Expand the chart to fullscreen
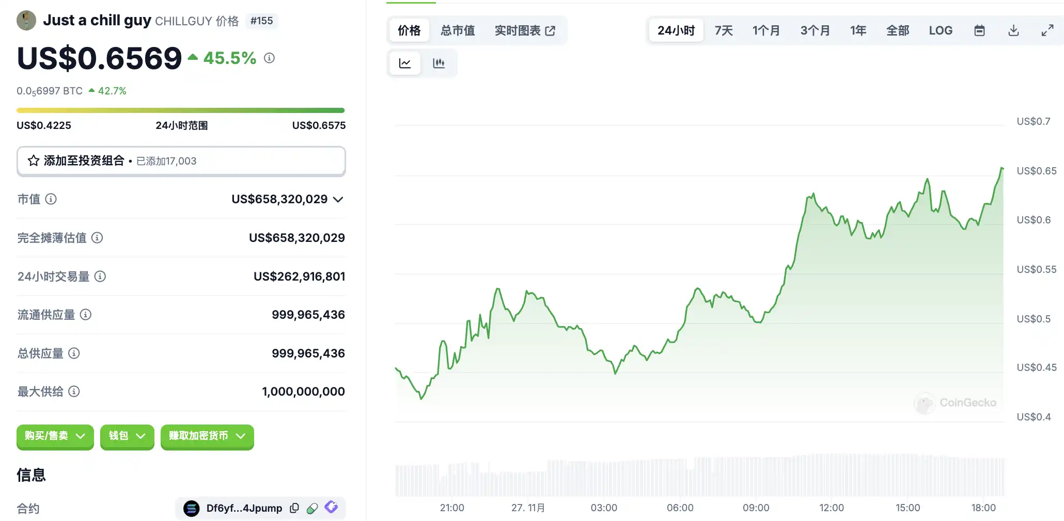 pyautogui.click(x=1047, y=30)
